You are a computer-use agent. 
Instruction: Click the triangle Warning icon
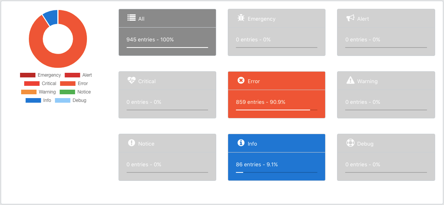coord(350,80)
